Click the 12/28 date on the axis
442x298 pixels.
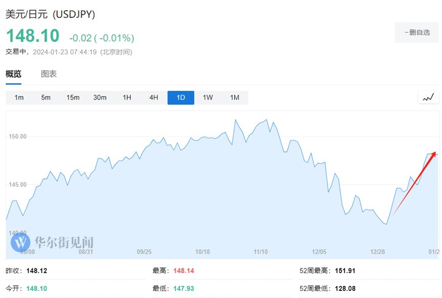click(x=378, y=252)
